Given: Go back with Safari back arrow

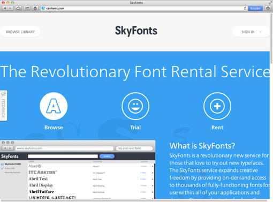Looking at the screenshot, I should [5, 8].
